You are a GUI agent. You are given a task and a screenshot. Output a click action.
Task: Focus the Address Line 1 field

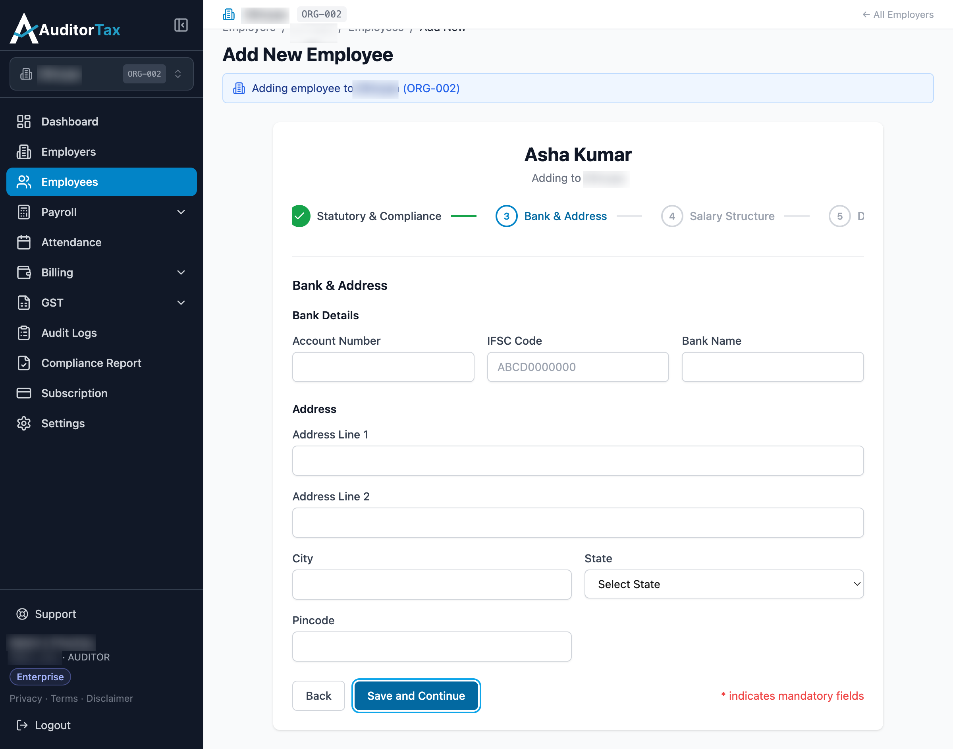578,461
